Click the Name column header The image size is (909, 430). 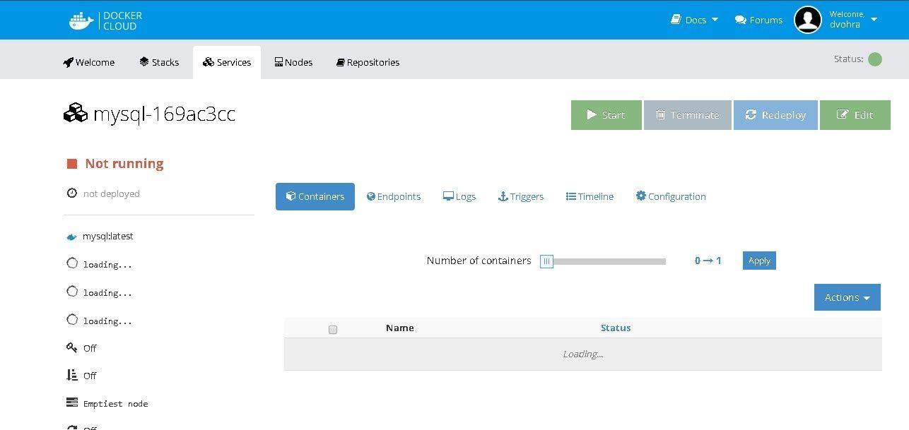400,328
